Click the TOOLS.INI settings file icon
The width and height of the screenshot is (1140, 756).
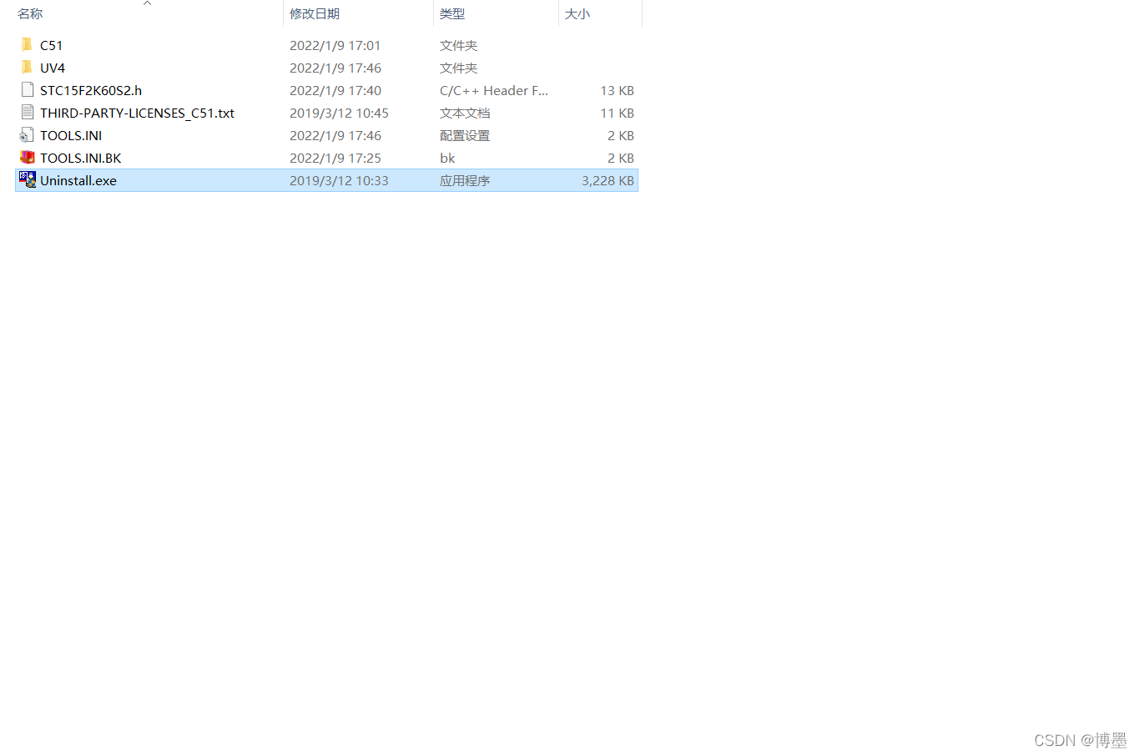coord(27,135)
